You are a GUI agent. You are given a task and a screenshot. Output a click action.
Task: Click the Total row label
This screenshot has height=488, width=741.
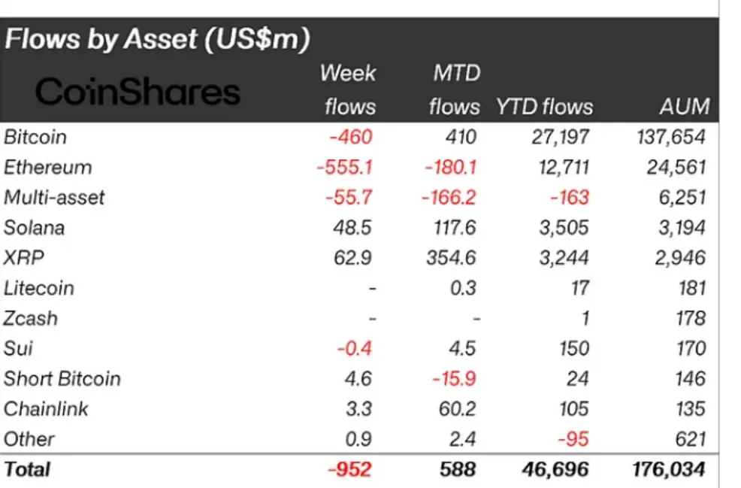(27, 469)
